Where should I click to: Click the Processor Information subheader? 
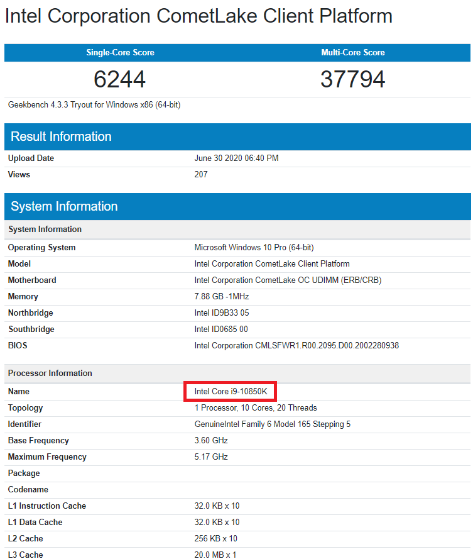(237, 374)
